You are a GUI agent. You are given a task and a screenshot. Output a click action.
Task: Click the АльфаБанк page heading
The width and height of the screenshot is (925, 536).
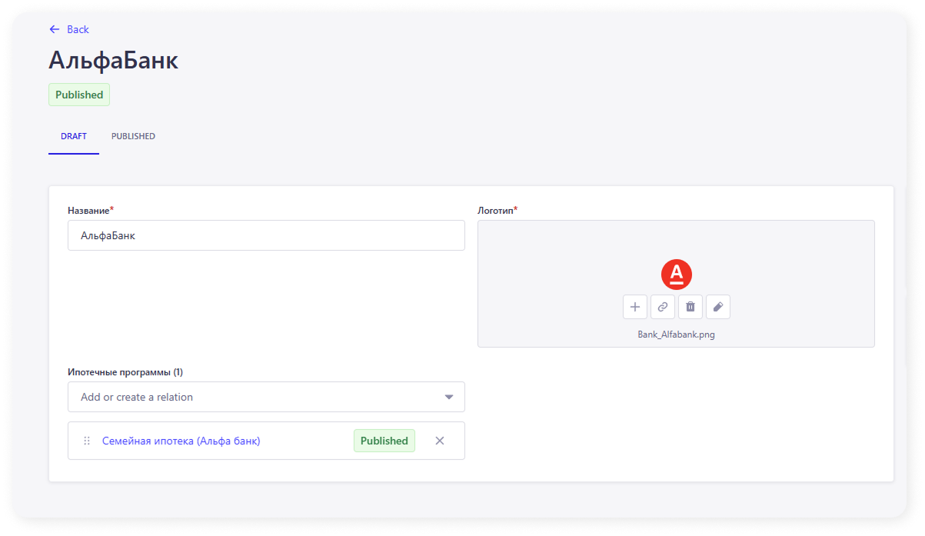click(114, 60)
